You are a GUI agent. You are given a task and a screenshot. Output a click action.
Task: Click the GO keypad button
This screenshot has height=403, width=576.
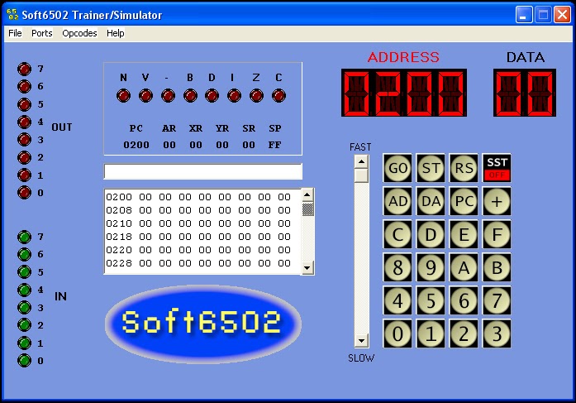pos(397,168)
